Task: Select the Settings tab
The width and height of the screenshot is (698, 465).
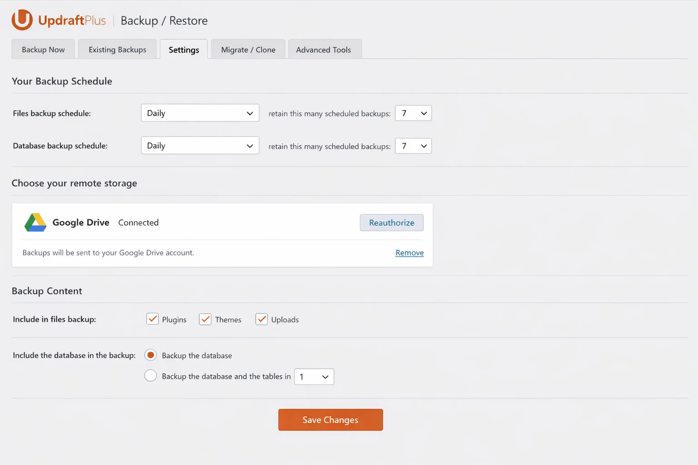Action: pyautogui.click(x=184, y=49)
